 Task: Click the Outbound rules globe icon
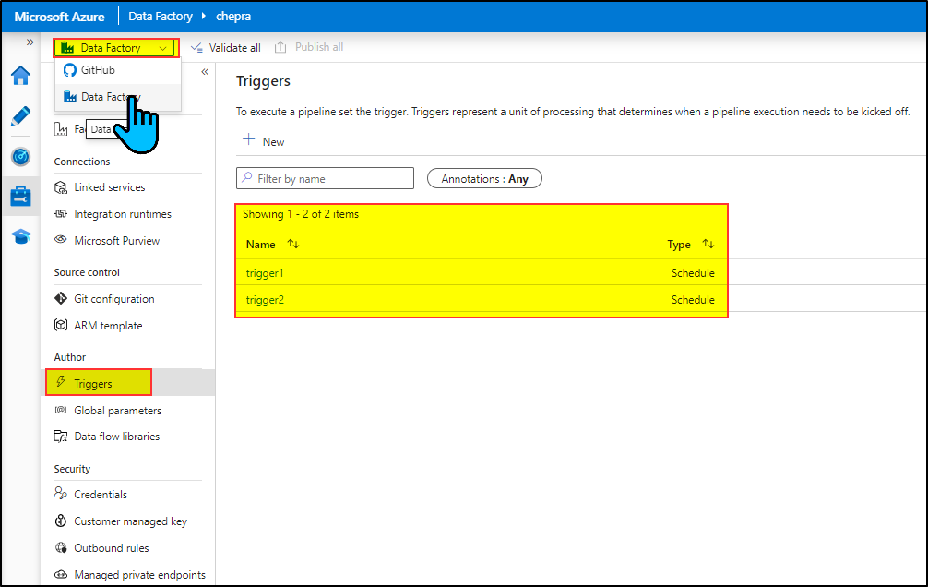[x=60, y=547]
